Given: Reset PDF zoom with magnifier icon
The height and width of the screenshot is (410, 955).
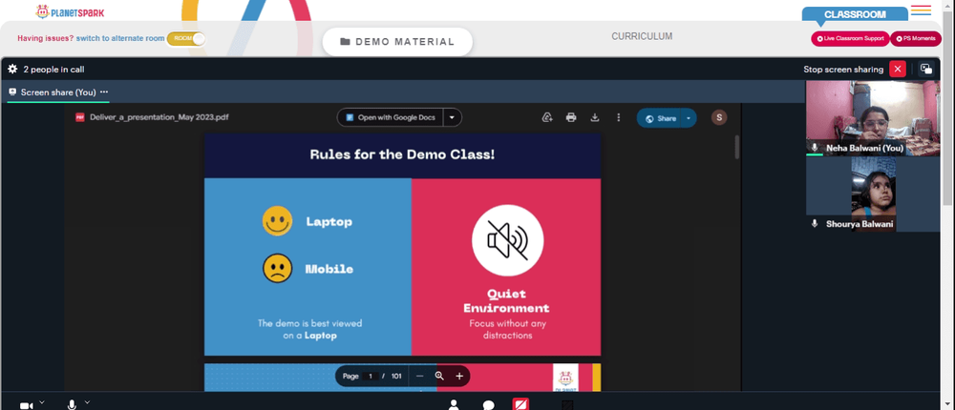Looking at the screenshot, I should (439, 376).
